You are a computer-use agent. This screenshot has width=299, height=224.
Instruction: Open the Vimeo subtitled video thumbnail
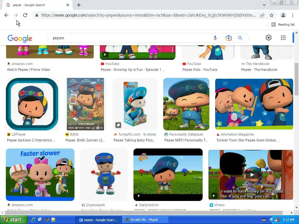[251, 175]
